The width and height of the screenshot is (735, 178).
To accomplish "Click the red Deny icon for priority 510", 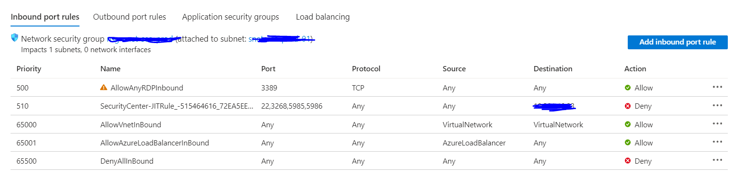I will click(628, 106).
